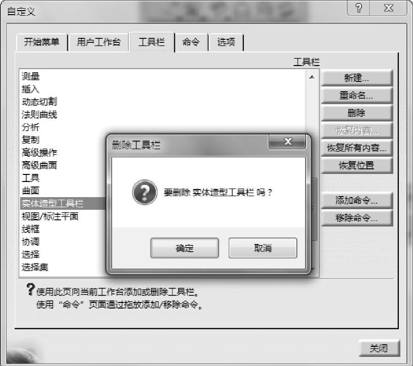The image size is (413, 366).
Task: Select 动态切割 in the toolbar list
Action: (x=39, y=101)
